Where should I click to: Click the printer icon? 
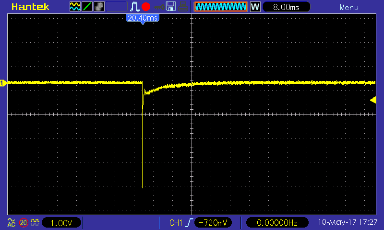(183, 7)
